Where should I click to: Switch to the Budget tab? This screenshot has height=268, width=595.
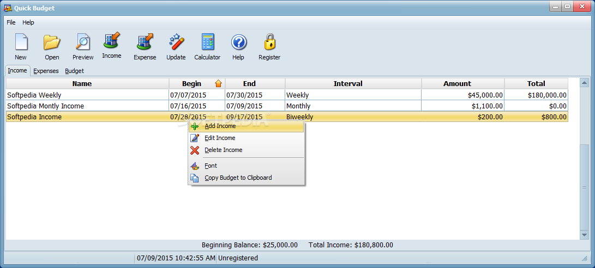74,71
